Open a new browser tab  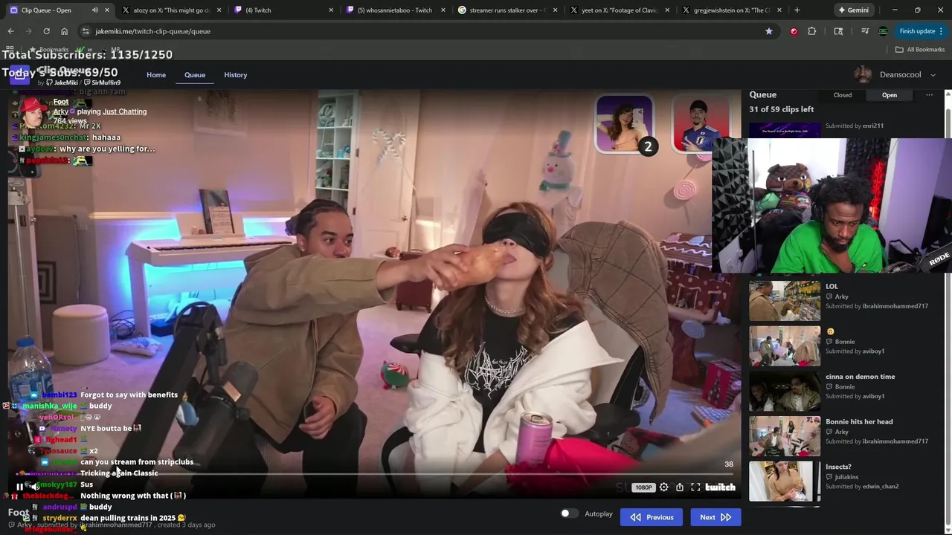[797, 10]
